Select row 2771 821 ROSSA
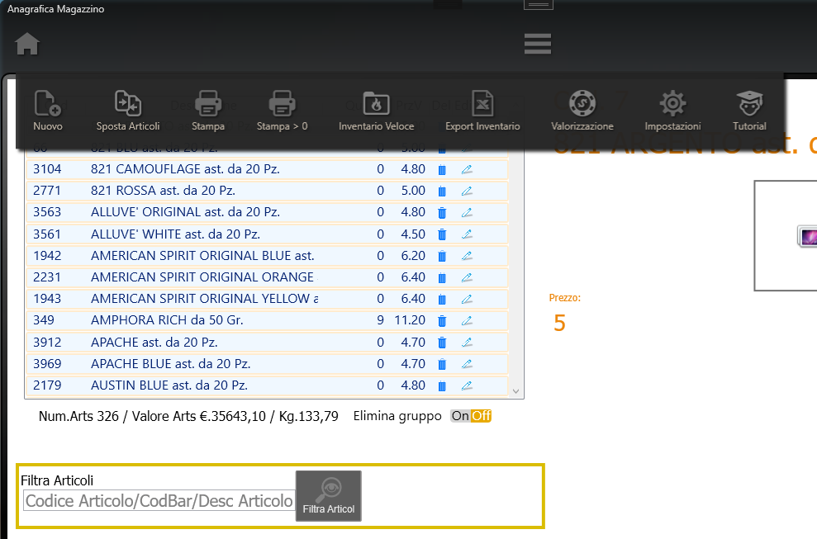Viewport: 817px width, 539px height. pyautogui.click(x=268, y=191)
